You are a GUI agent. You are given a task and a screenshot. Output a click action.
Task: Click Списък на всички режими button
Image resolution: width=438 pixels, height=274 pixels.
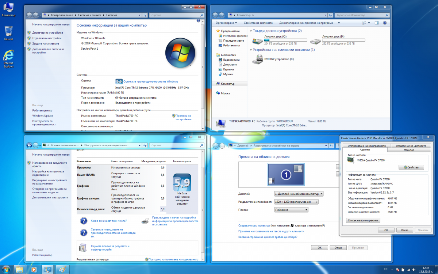click(363, 220)
